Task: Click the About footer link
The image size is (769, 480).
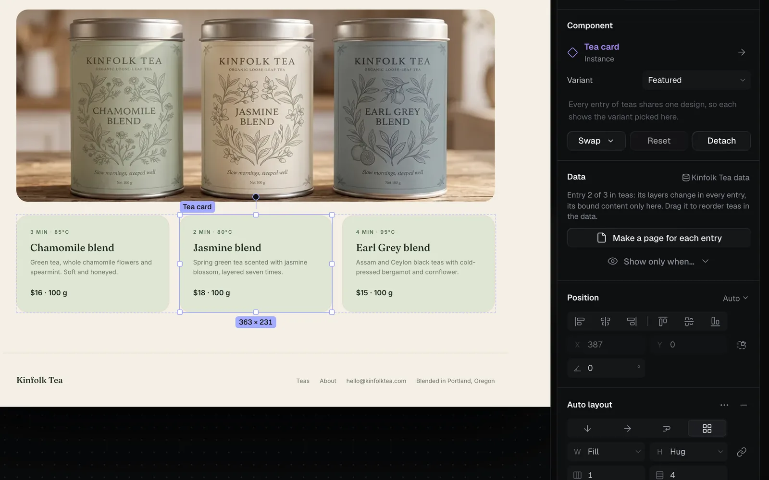Action: point(328,381)
